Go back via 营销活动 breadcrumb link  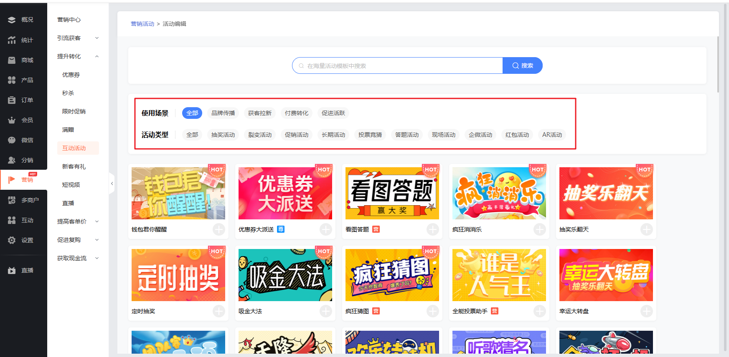(142, 24)
